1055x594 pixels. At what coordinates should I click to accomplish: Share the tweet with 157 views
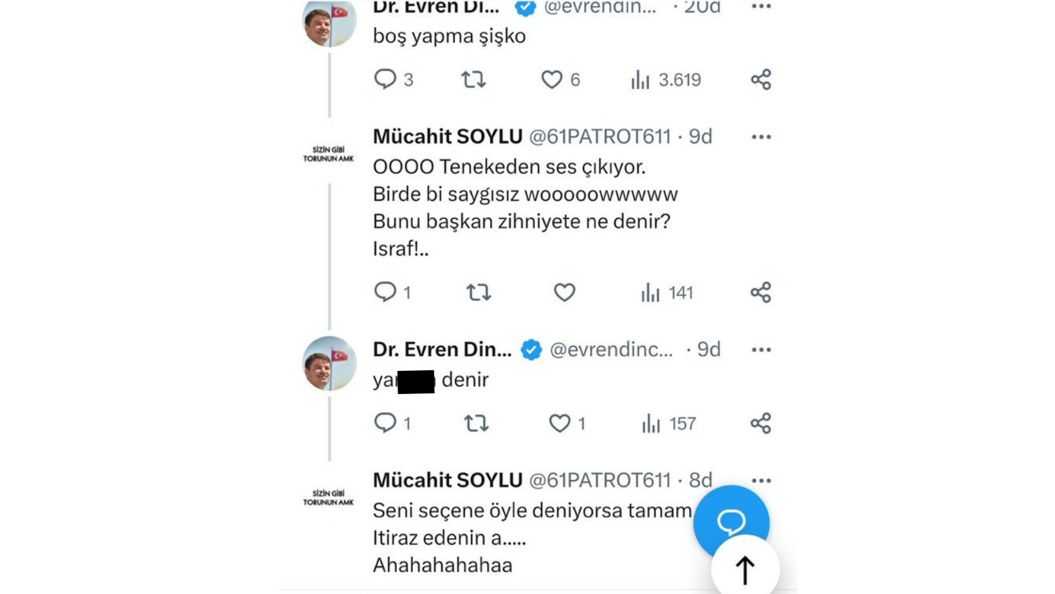(760, 424)
